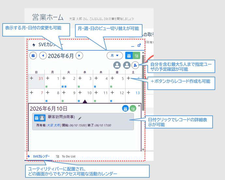Screen dimensions: 225x180
Task: Switch to blue calendar events view
Action: pos(129,56)
